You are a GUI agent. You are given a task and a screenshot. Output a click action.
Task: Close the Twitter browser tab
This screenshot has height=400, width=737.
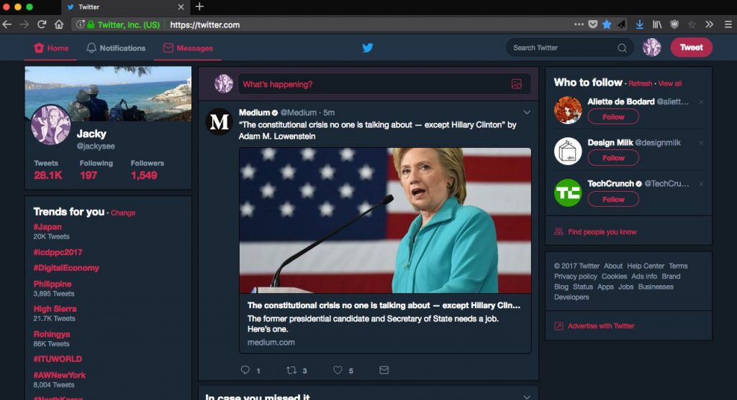click(x=181, y=7)
